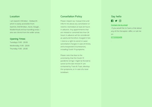This screenshot has height=107, width=152.
Task: Click the Thursday 9:30 - 20:00 line
Action: pyautogui.click(x=19, y=49)
